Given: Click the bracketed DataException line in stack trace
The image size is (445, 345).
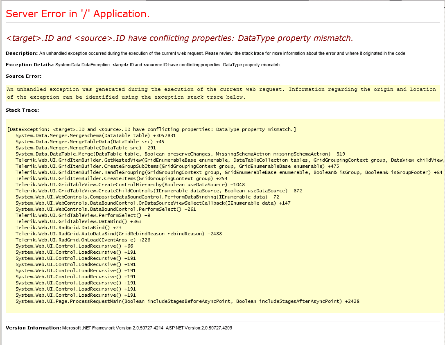Looking at the screenshot, I should coord(152,129).
